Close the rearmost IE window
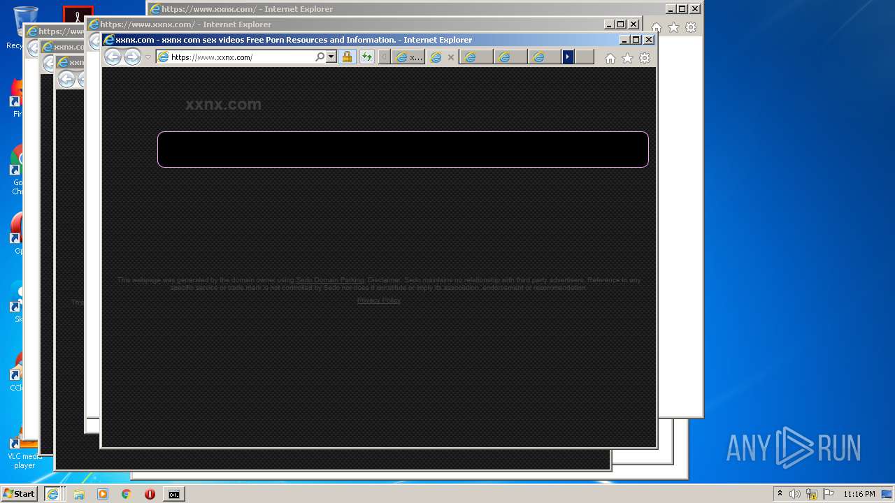The height and width of the screenshot is (503, 895). point(694,9)
